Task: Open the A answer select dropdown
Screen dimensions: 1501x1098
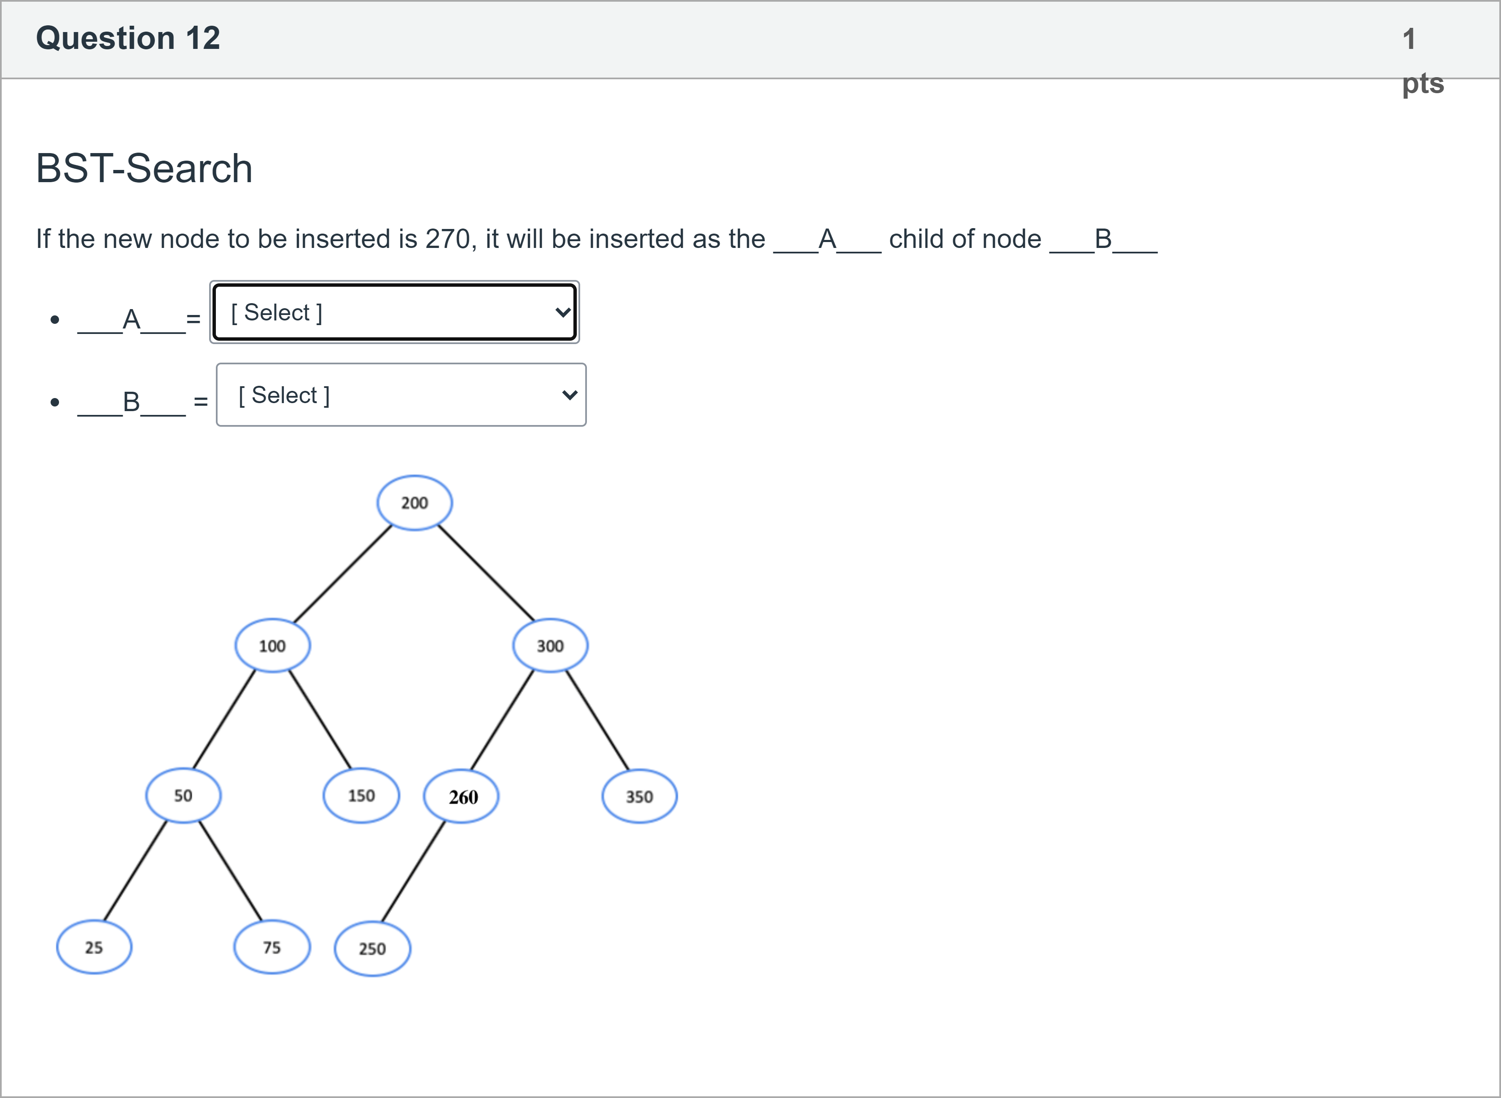Action: point(394,312)
